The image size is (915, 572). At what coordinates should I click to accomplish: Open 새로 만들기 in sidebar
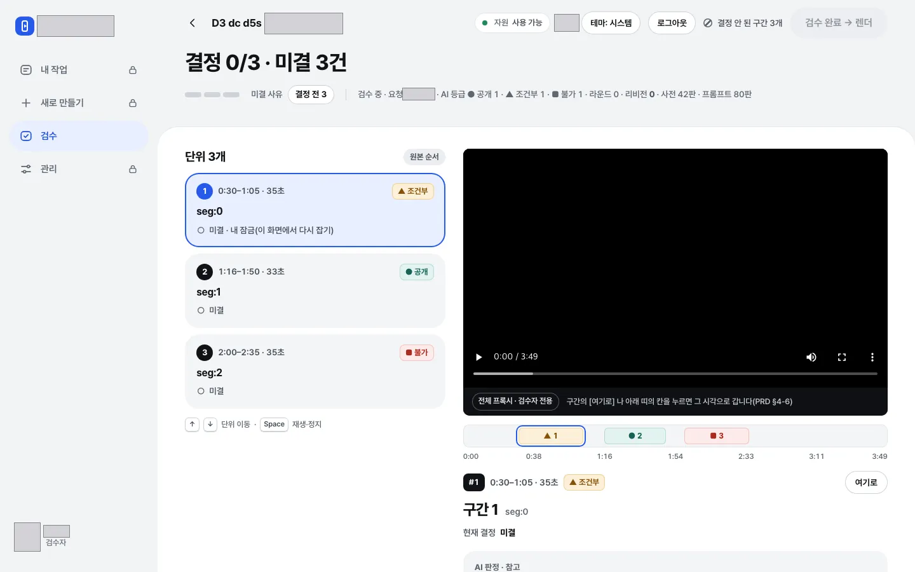(79, 103)
